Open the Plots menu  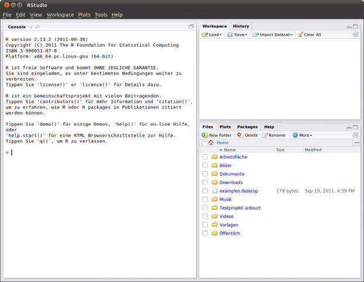point(84,15)
